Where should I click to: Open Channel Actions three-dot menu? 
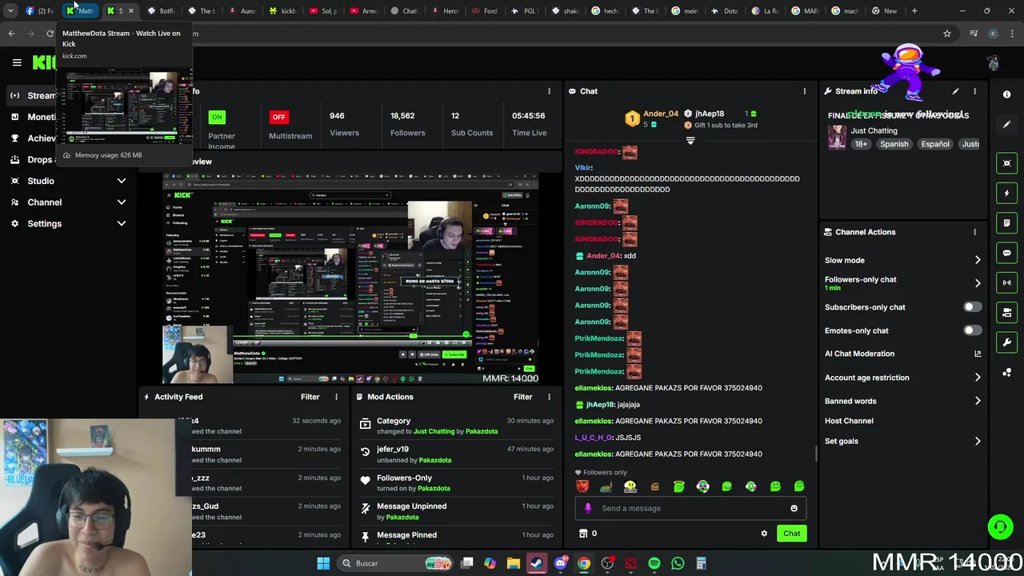pyautogui.click(x=974, y=232)
